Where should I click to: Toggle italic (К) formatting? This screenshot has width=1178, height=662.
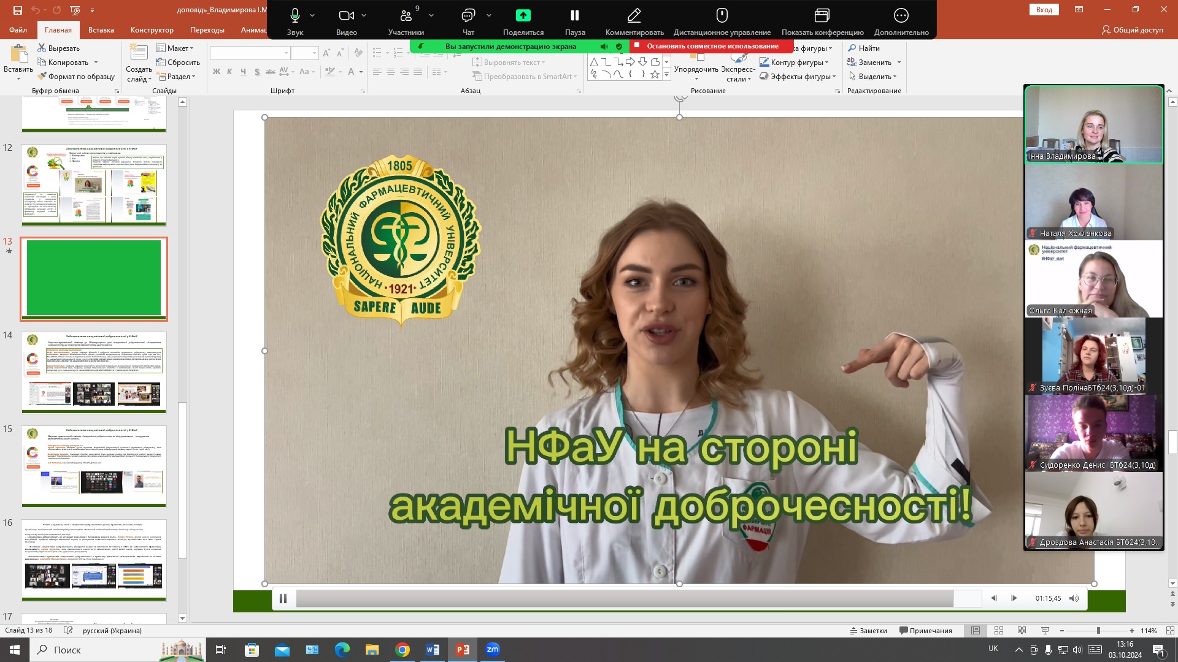[x=229, y=72]
